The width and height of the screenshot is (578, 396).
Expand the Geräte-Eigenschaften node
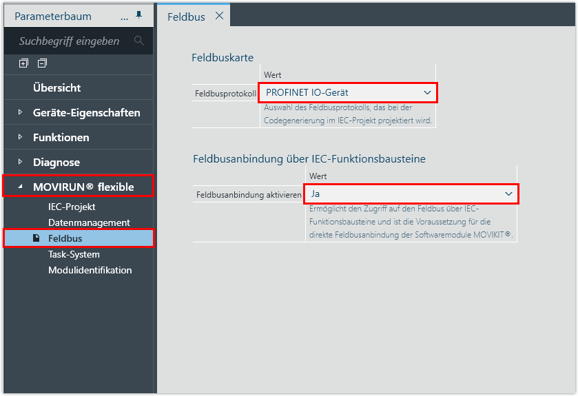tap(20, 112)
